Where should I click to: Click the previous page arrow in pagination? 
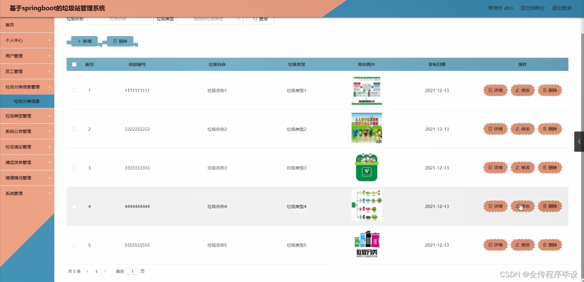87,271
